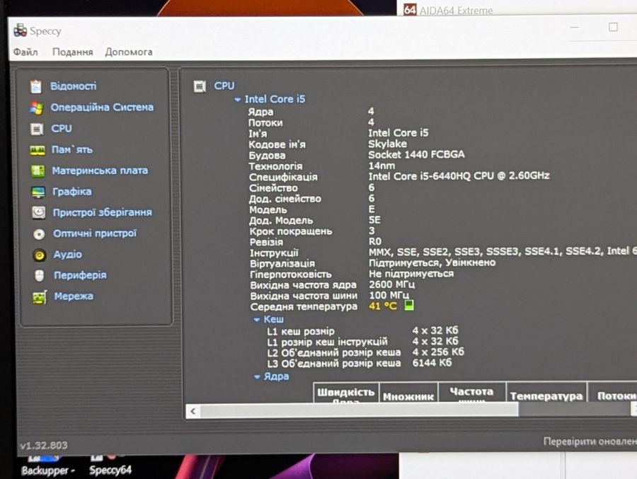The image size is (637, 479).
Task: Click the Socket 1440 FCBGA value
Action: (x=416, y=154)
